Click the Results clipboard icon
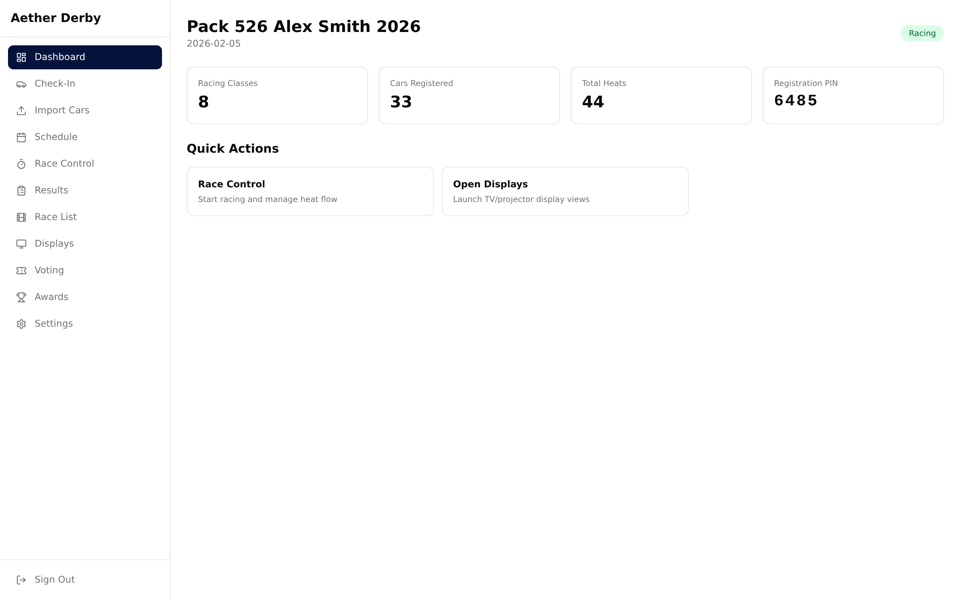Screen dimensions: 960x600 coord(21,190)
